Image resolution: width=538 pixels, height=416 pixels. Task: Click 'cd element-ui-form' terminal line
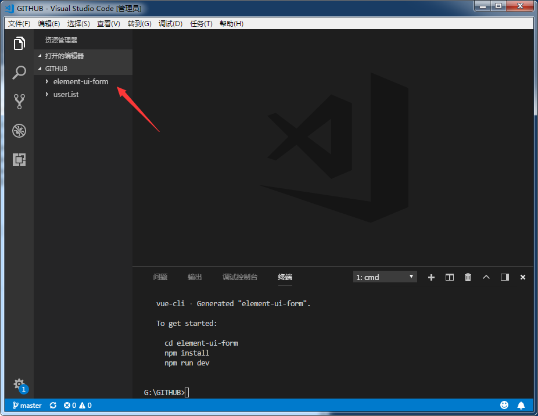click(x=201, y=343)
